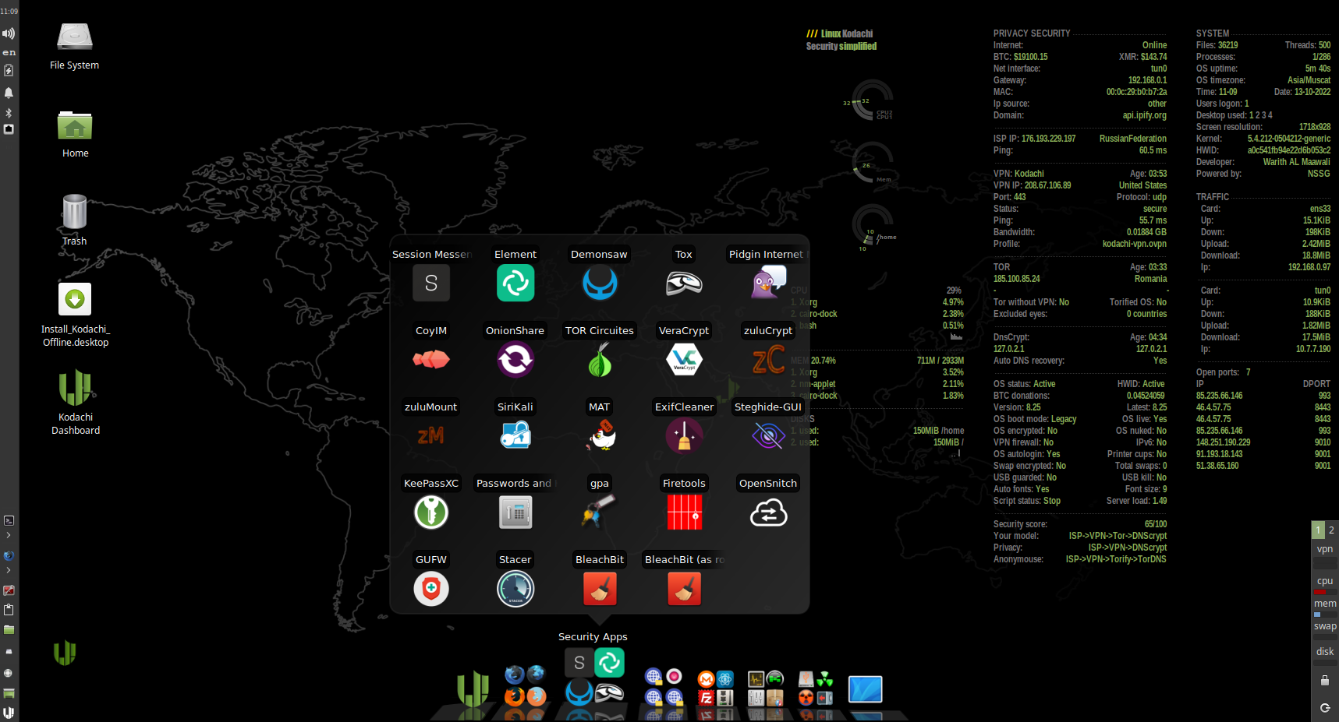Collapse the Security Apps stack in dock
This screenshot has width=1339, height=722.
pyautogui.click(x=594, y=677)
